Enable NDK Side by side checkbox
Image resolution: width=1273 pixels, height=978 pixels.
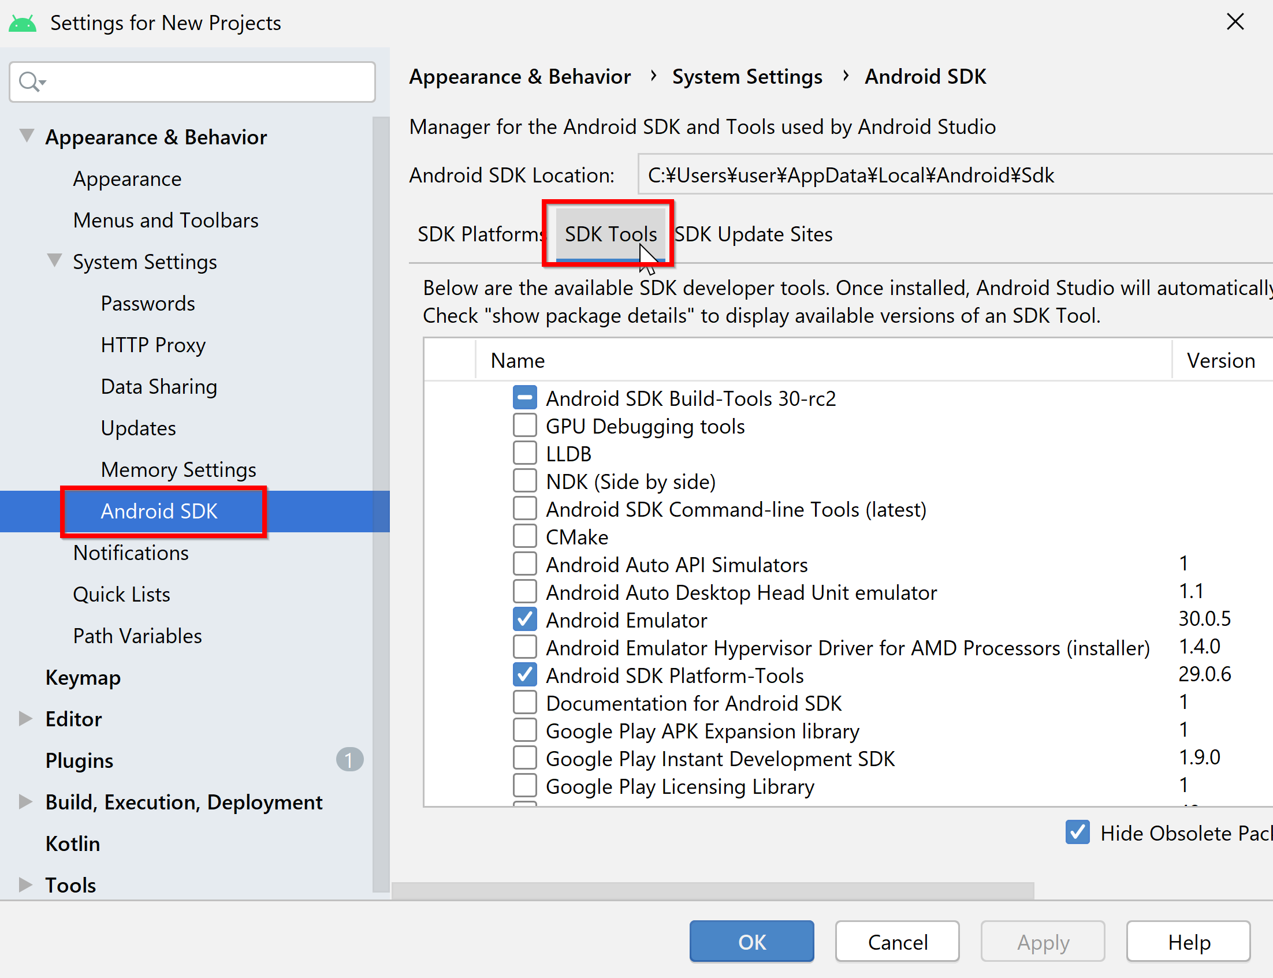[523, 481]
